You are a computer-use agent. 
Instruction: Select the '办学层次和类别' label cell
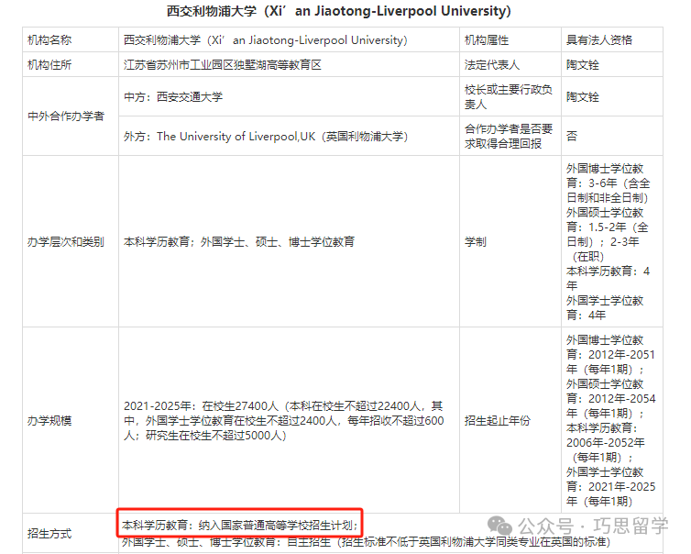71,241
